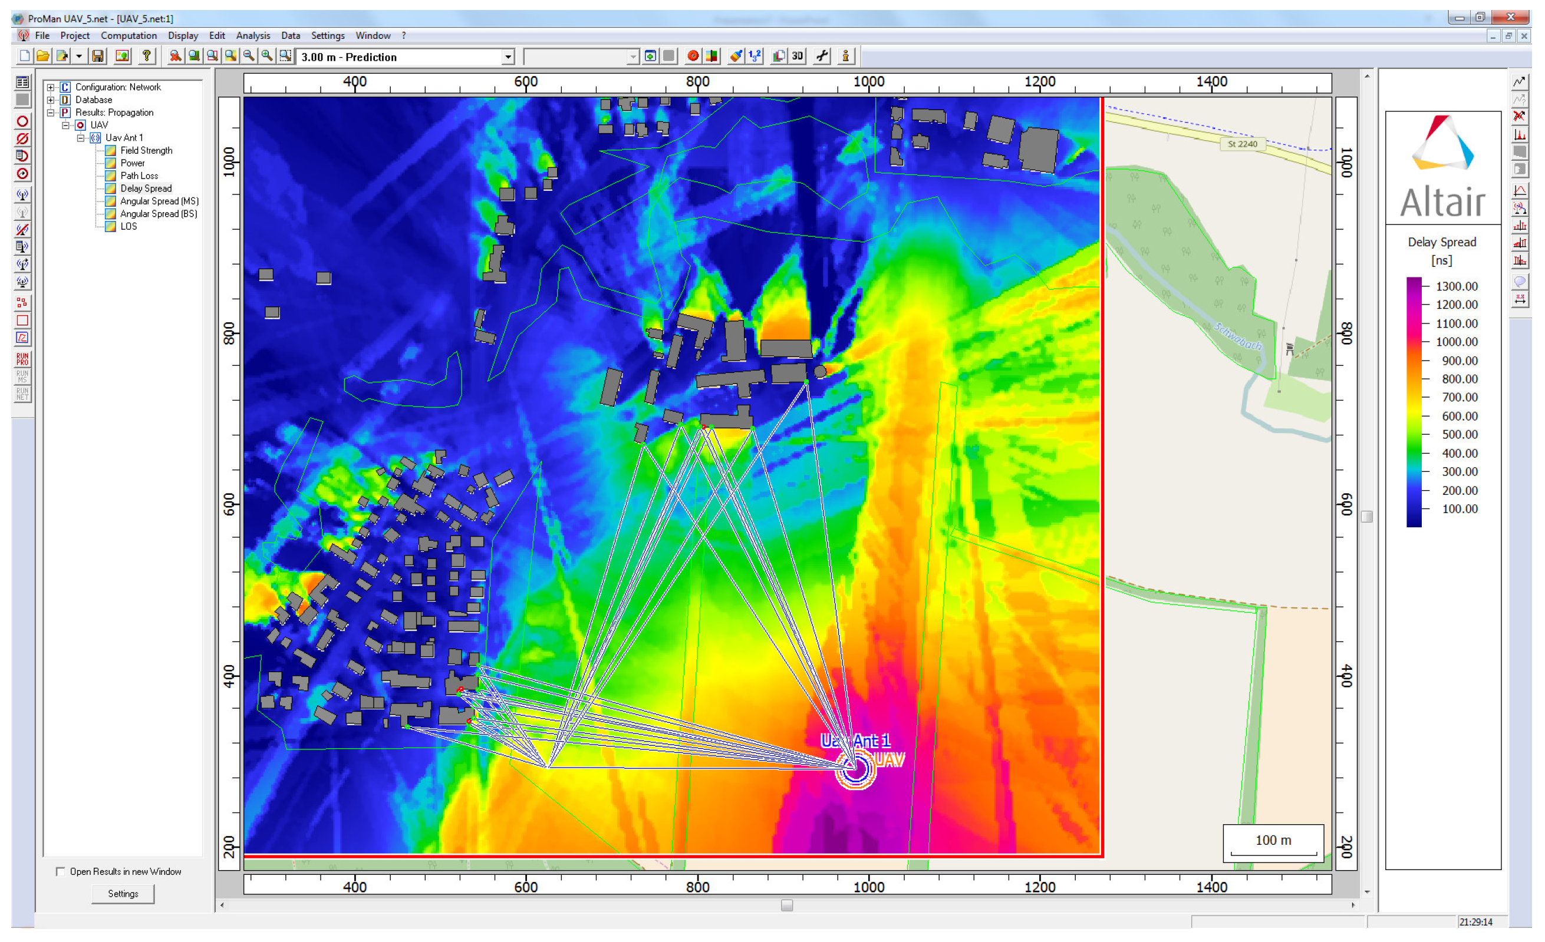Viewport: 1545px width, 942px height.
Task: Click the save diskette icon
Action: (97, 57)
